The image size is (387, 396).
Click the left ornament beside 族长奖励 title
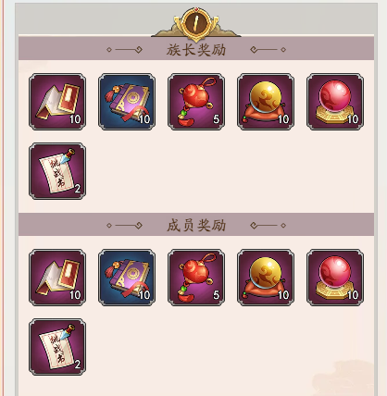point(124,49)
